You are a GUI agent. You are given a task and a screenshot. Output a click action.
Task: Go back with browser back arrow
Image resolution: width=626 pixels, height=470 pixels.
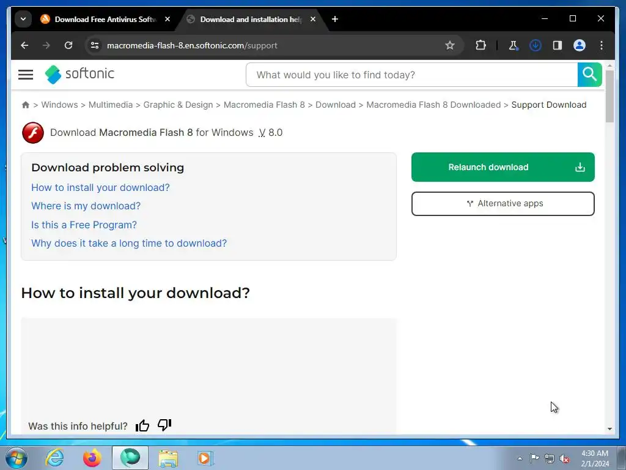click(x=24, y=45)
